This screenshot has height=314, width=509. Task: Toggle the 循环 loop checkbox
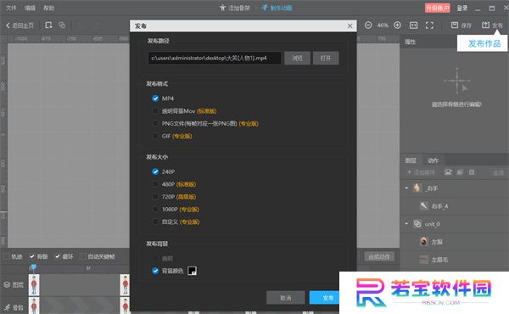58,256
